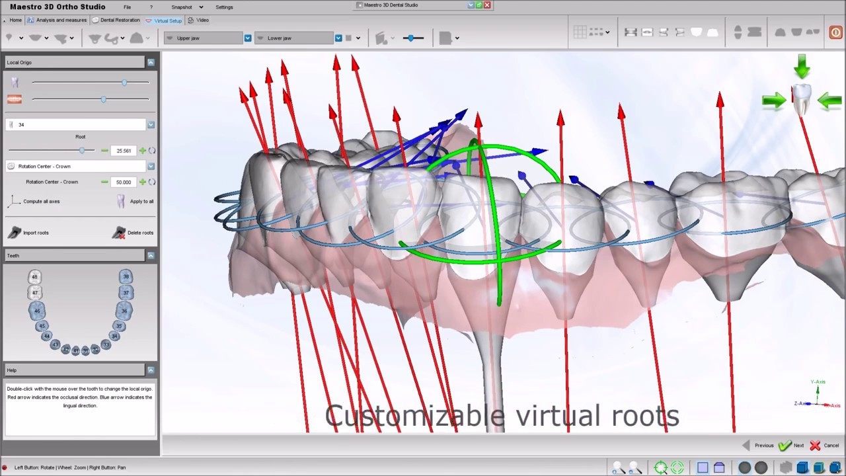Open the tooth number 34 dropdown

151,124
